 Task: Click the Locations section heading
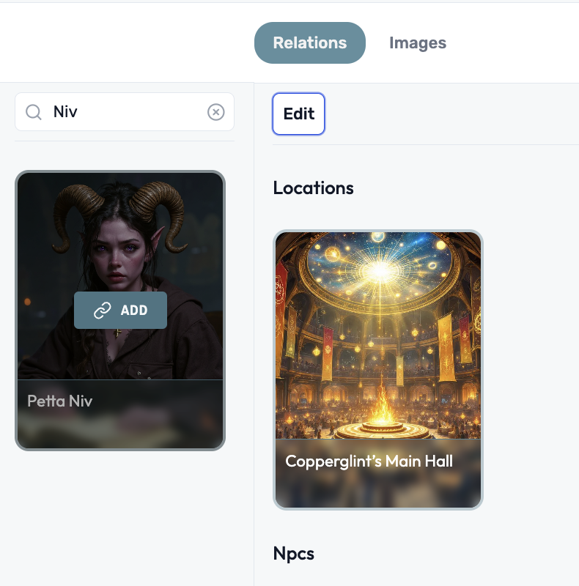[x=314, y=188]
